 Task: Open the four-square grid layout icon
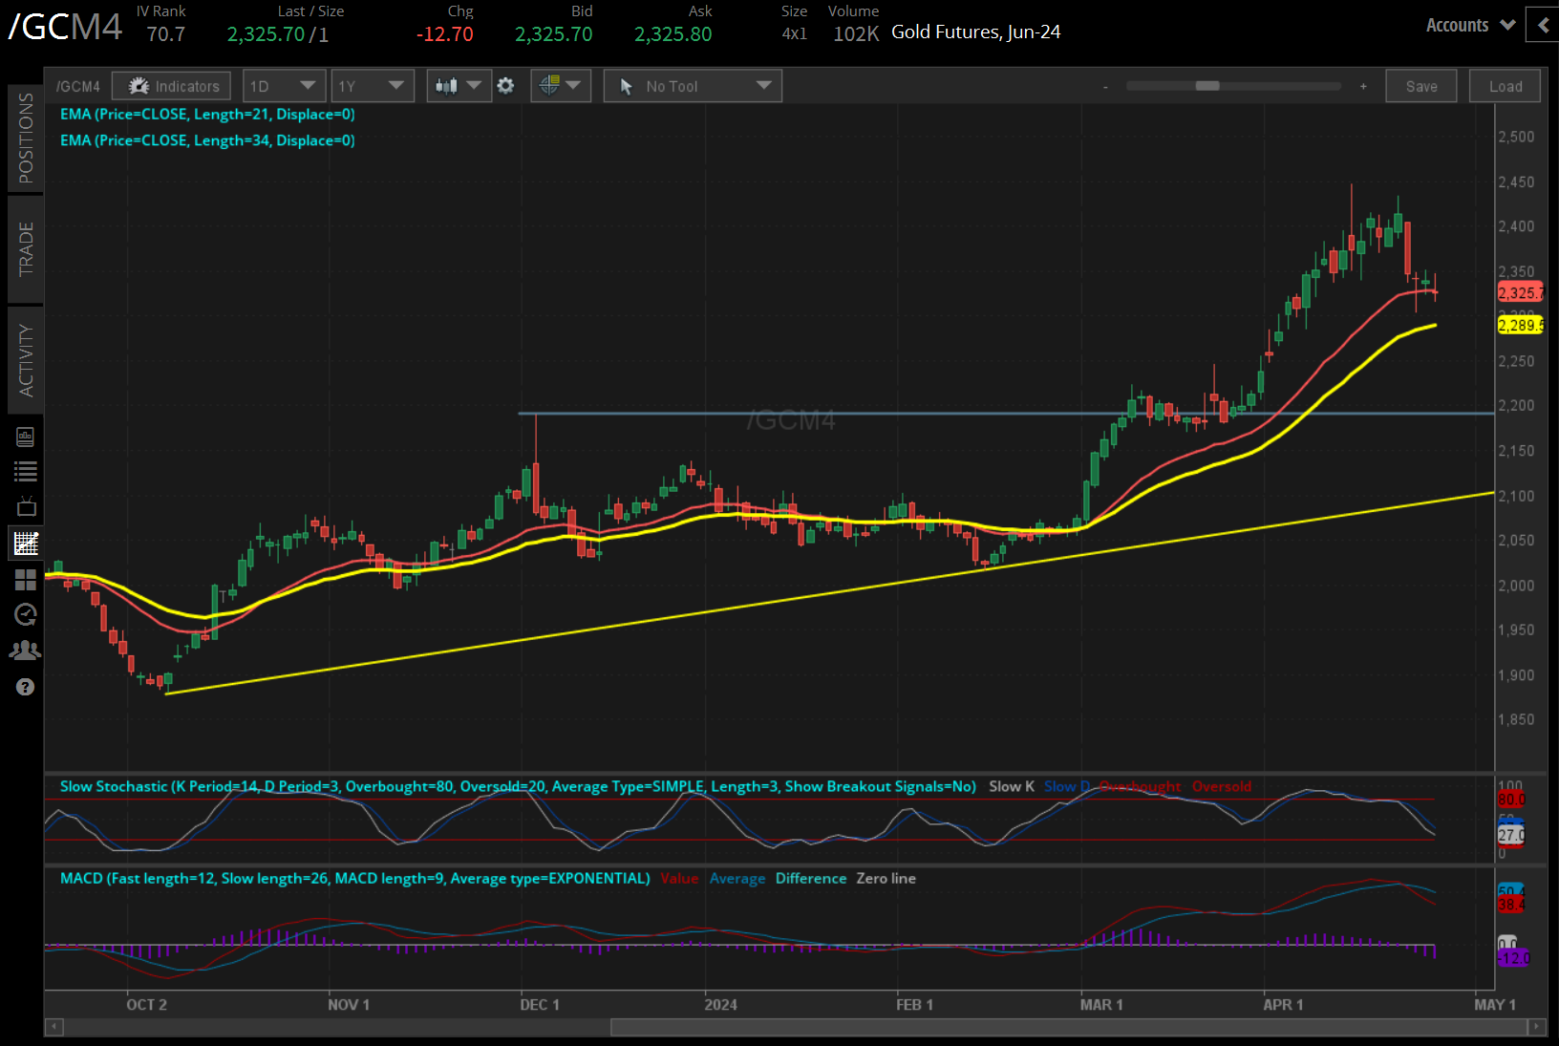[26, 579]
